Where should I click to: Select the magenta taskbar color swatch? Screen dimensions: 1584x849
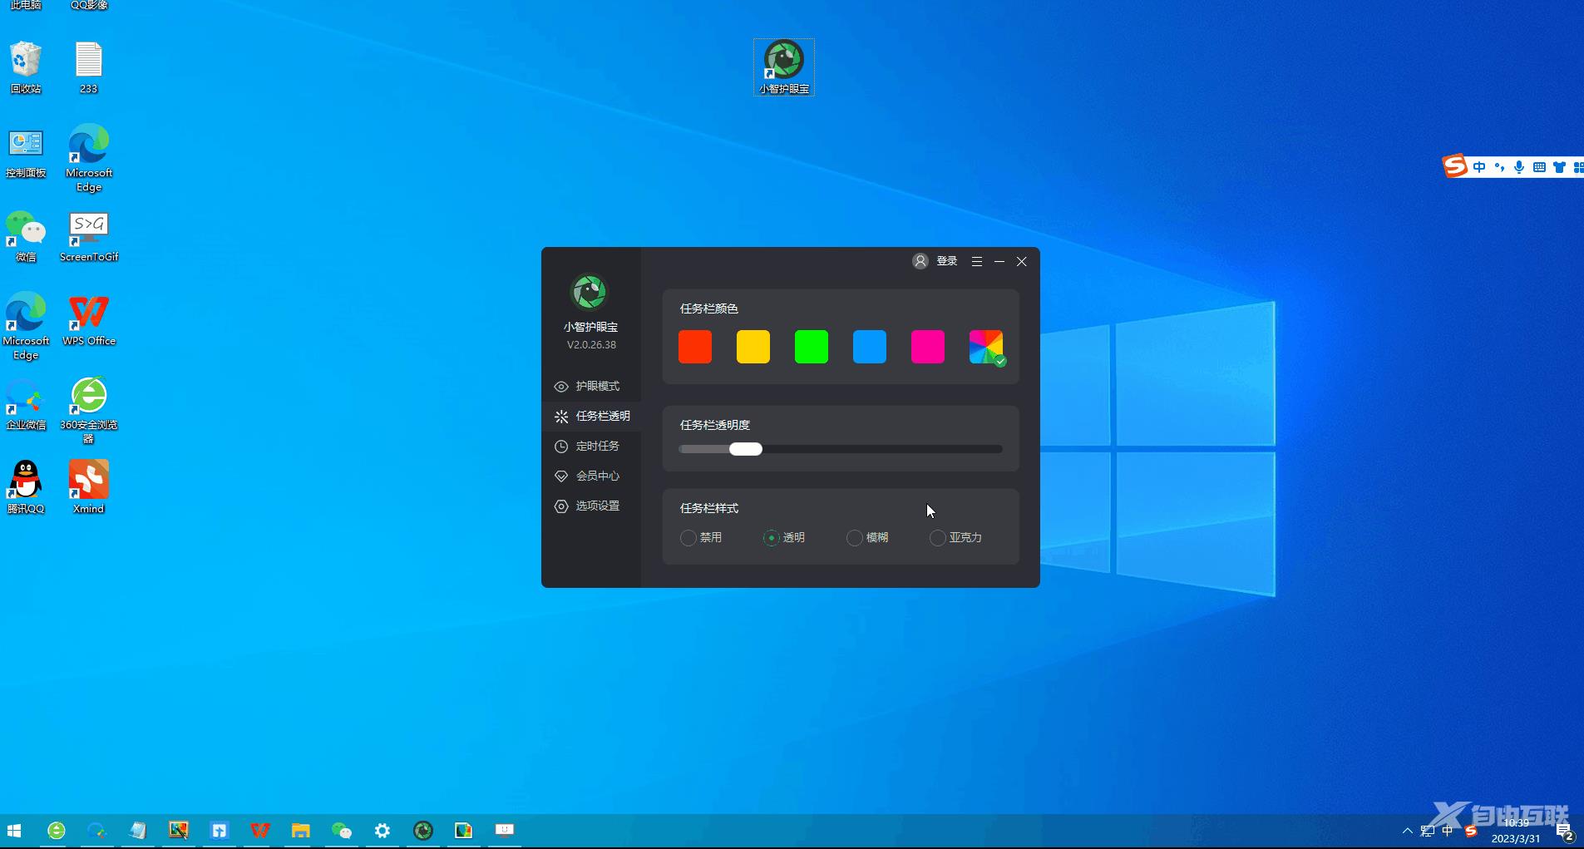coord(928,347)
